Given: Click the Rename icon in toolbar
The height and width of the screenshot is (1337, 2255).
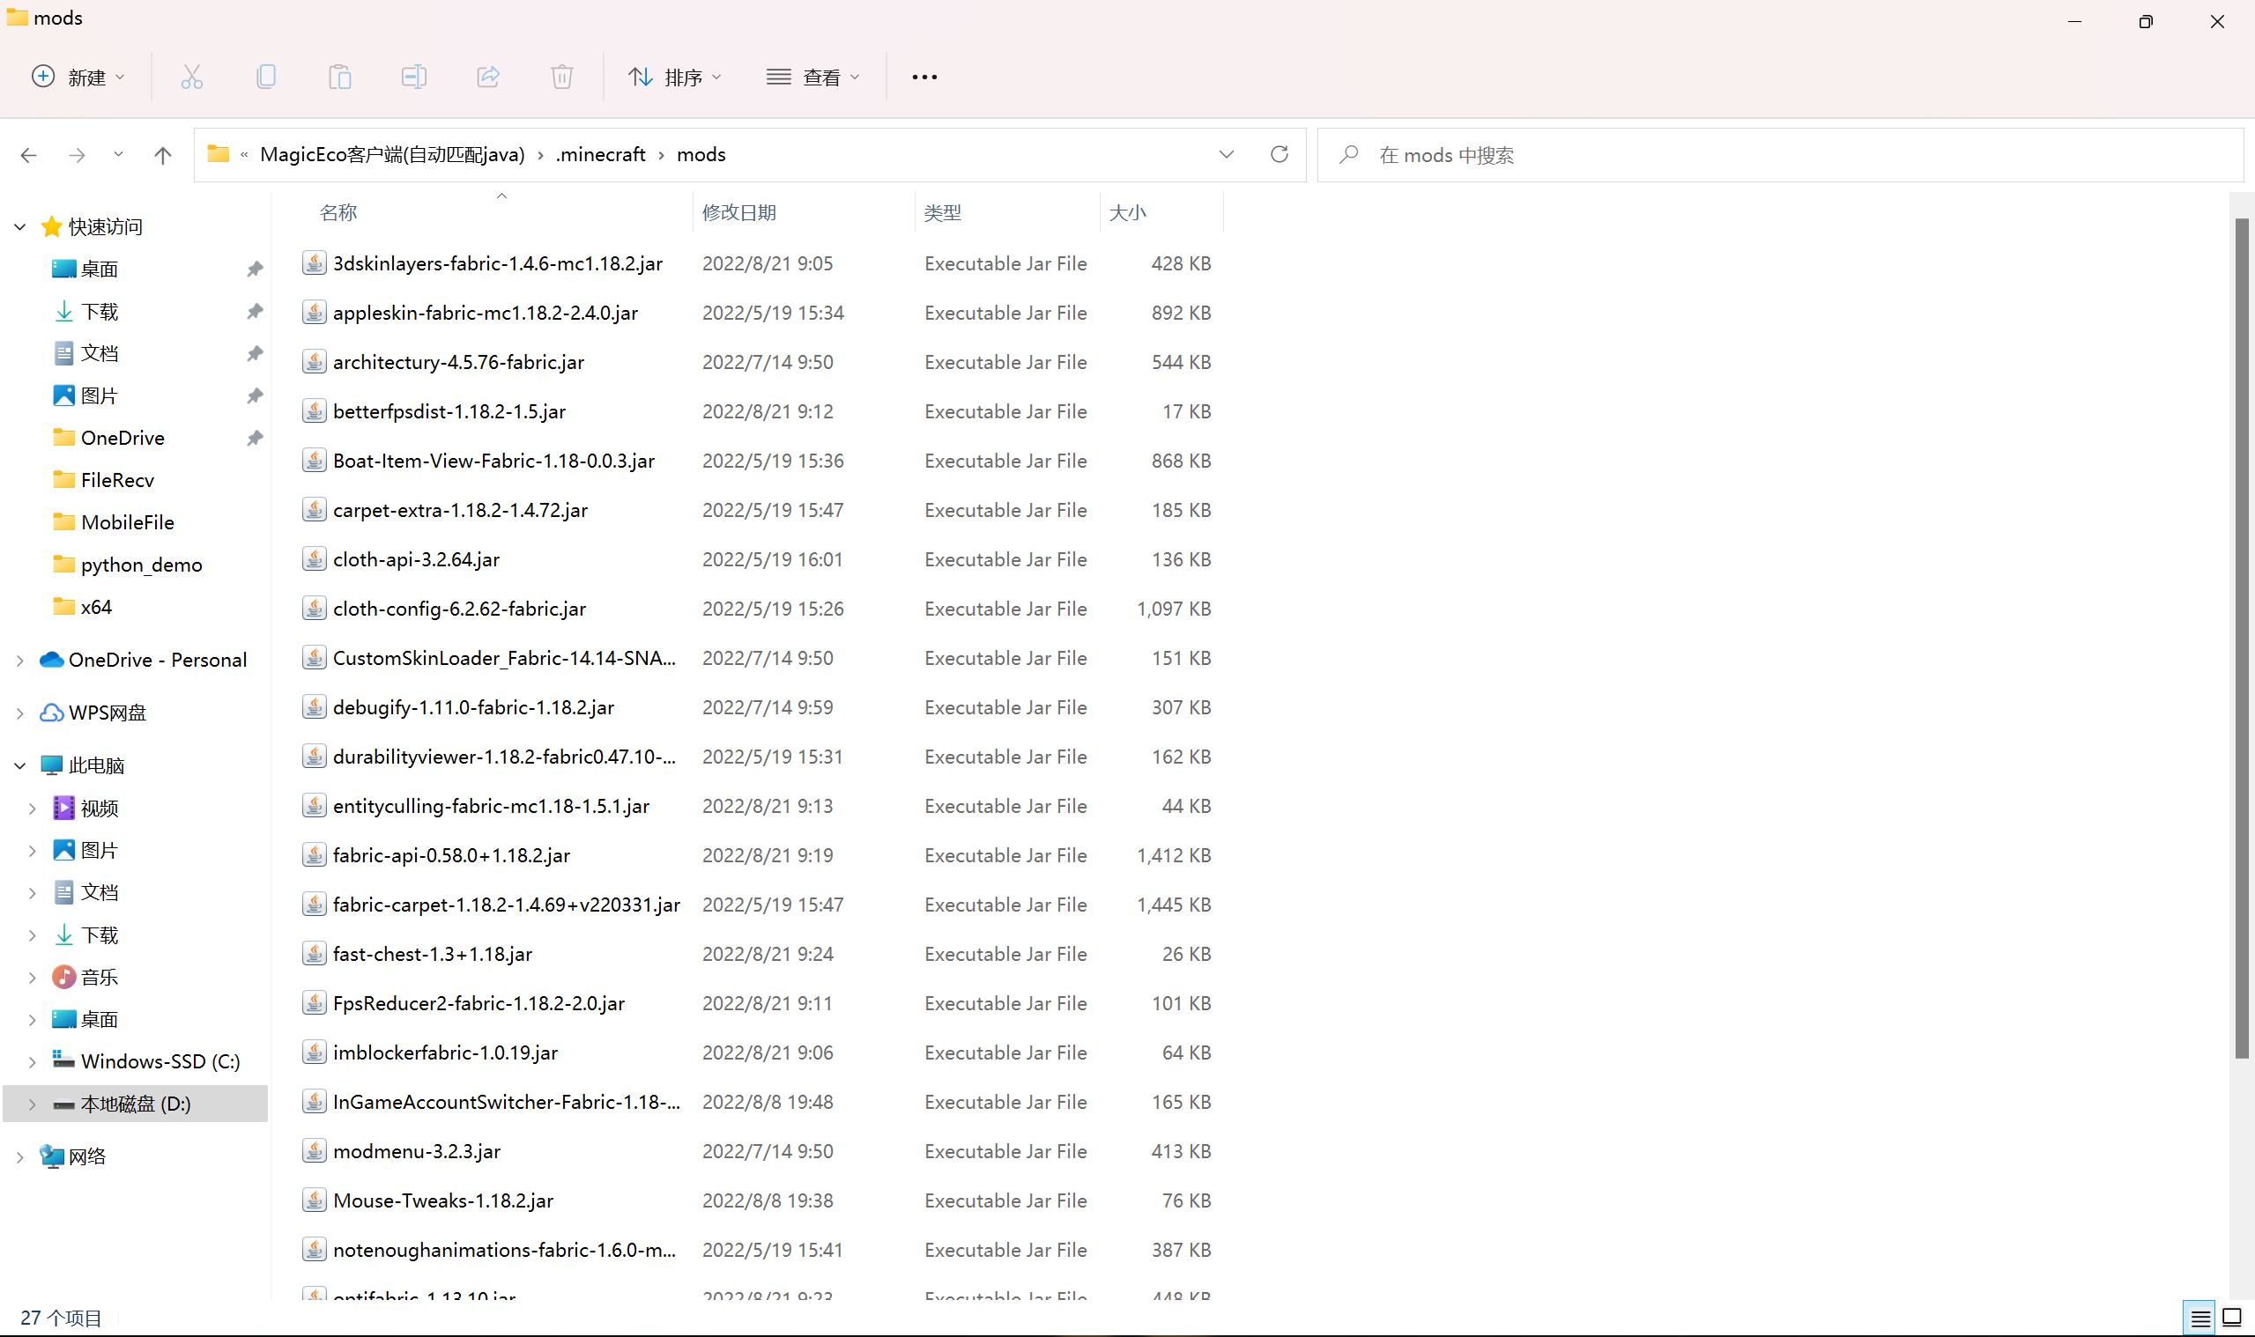Looking at the screenshot, I should [x=413, y=78].
